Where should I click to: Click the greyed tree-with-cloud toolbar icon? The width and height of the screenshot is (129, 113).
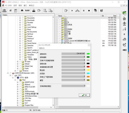click(x=51, y=11)
